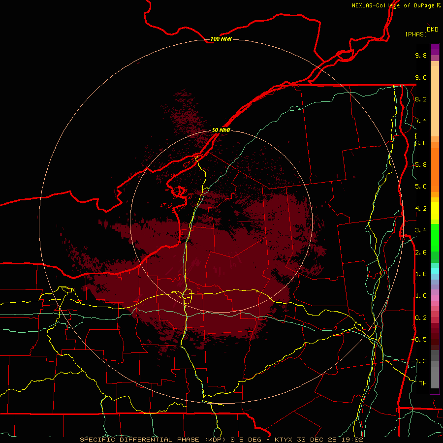Click the orange segment of the color bar

[435, 170]
